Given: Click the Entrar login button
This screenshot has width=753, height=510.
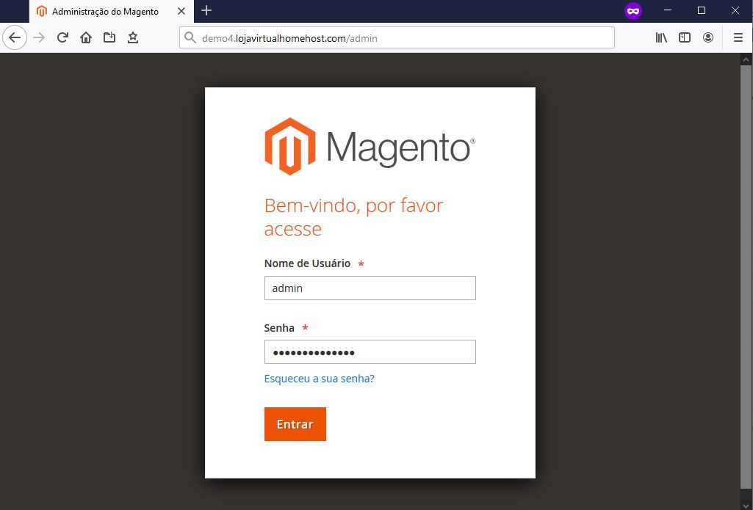Looking at the screenshot, I should (x=295, y=424).
